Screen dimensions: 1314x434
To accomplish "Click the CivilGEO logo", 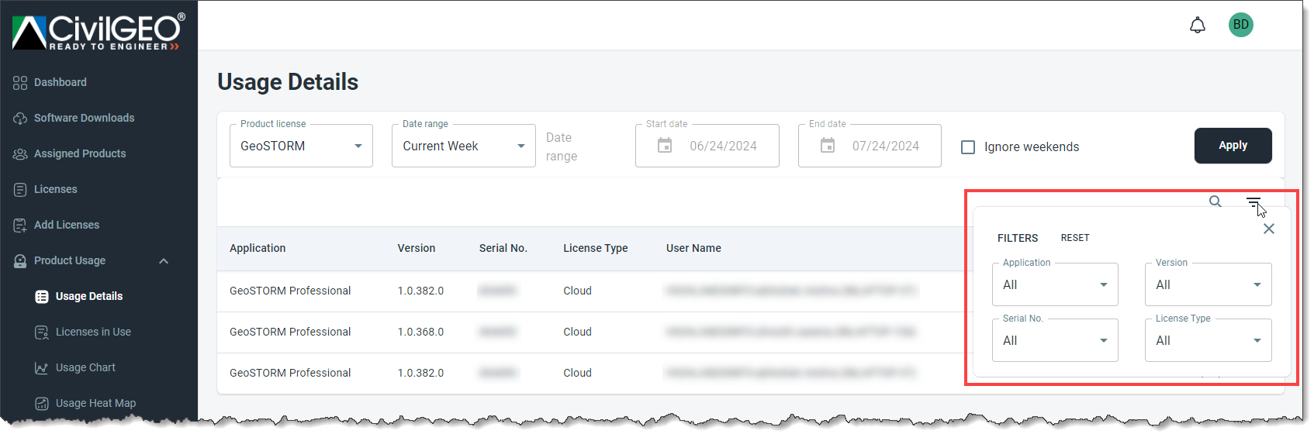I will pyautogui.click(x=99, y=32).
